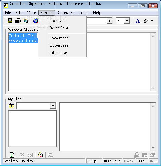This screenshot has width=161, height=166.
Task: Click the delete clip X icon
Action: point(22,155)
